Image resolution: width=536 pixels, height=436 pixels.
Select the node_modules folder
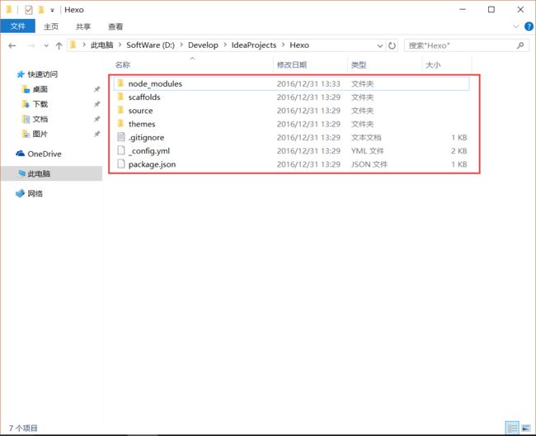(291, 84)
